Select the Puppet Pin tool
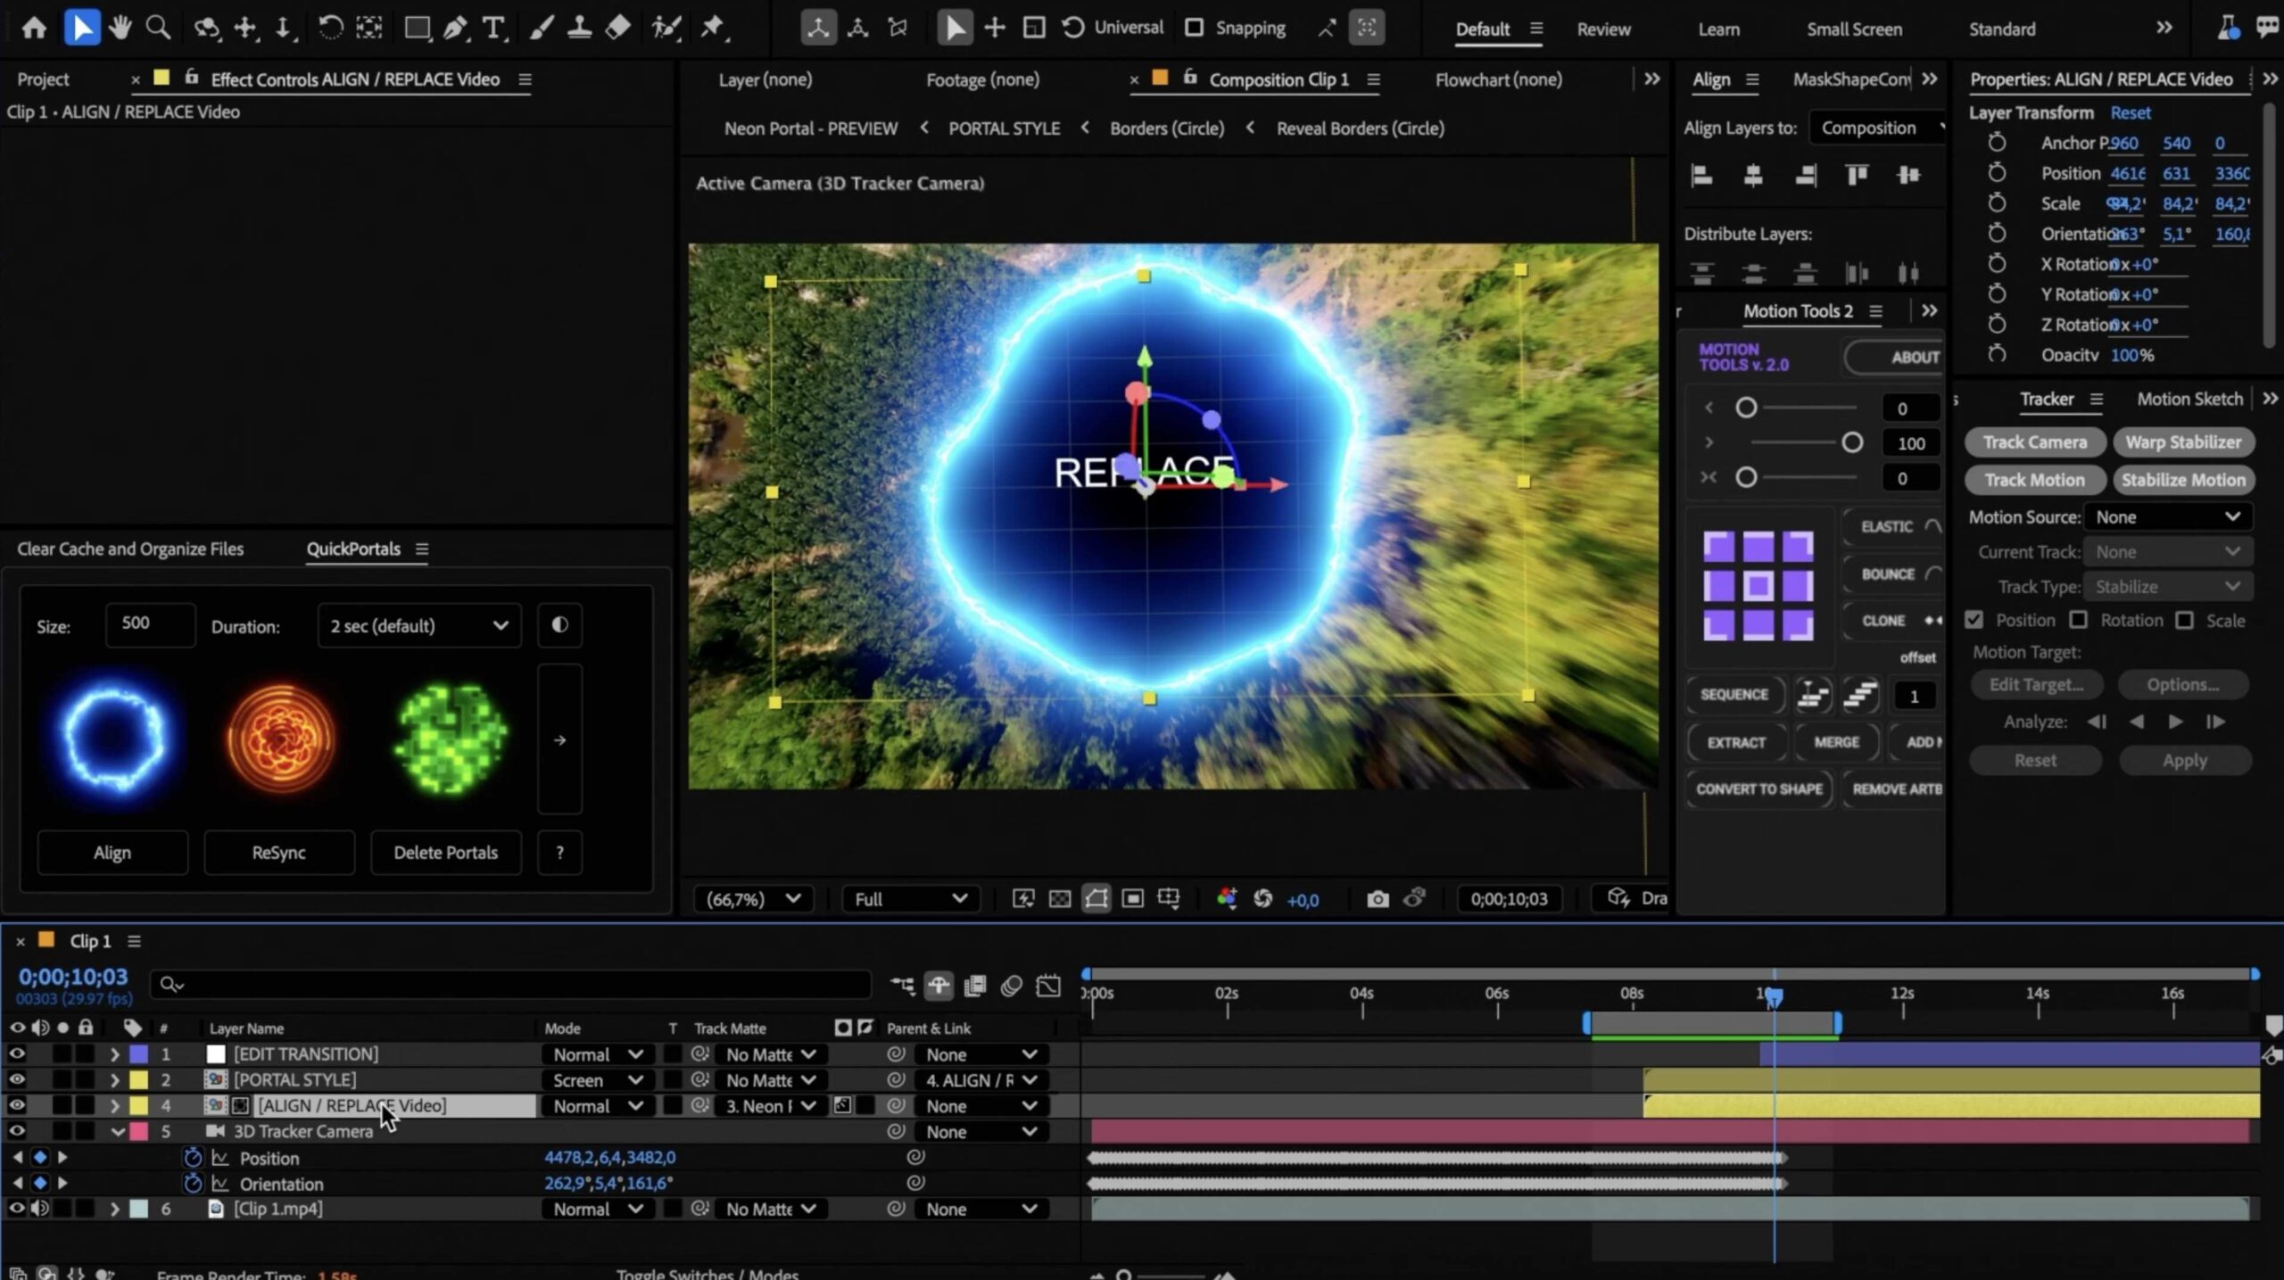2284x1280 pixels. (x=712, y=28)
